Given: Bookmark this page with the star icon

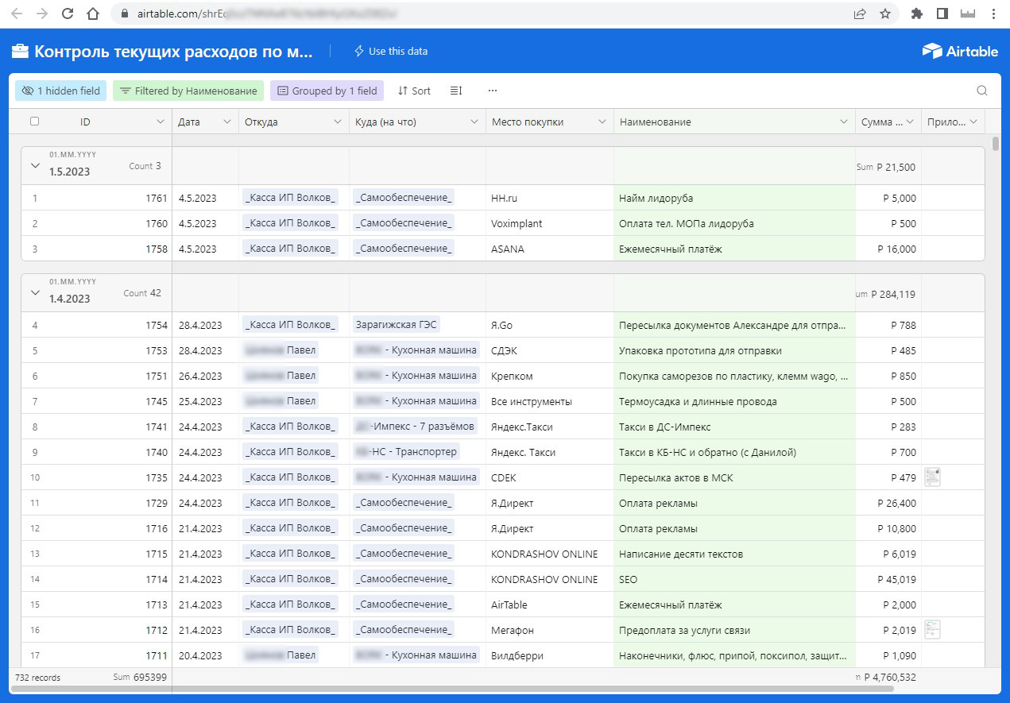Looking at the screenshot, I should point(884,14).
